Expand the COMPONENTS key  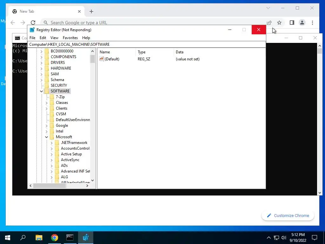click(x=42, y=57)
